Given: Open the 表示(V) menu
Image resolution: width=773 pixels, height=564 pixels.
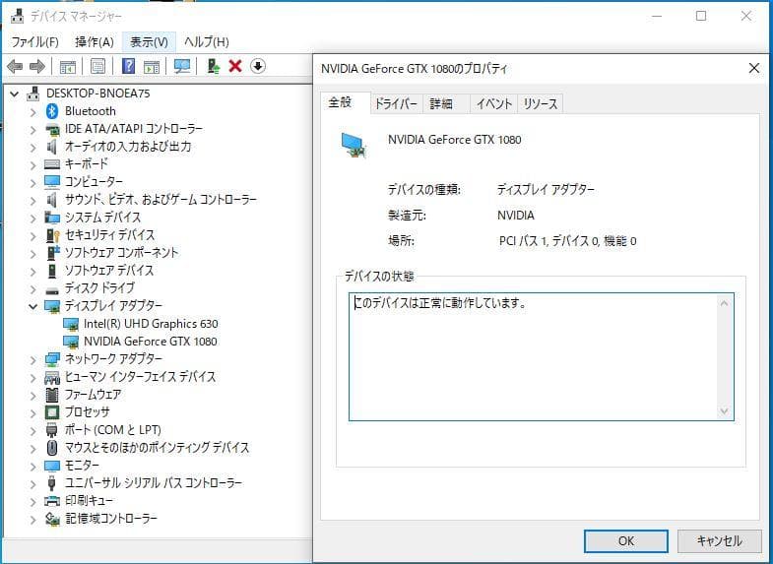Looking at the screenshot, I should coord(149,41).
